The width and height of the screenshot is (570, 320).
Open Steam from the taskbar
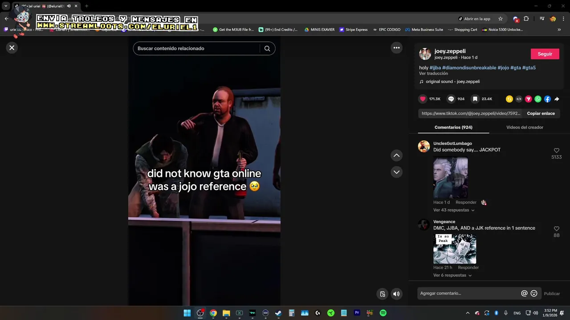coord(278,313)
